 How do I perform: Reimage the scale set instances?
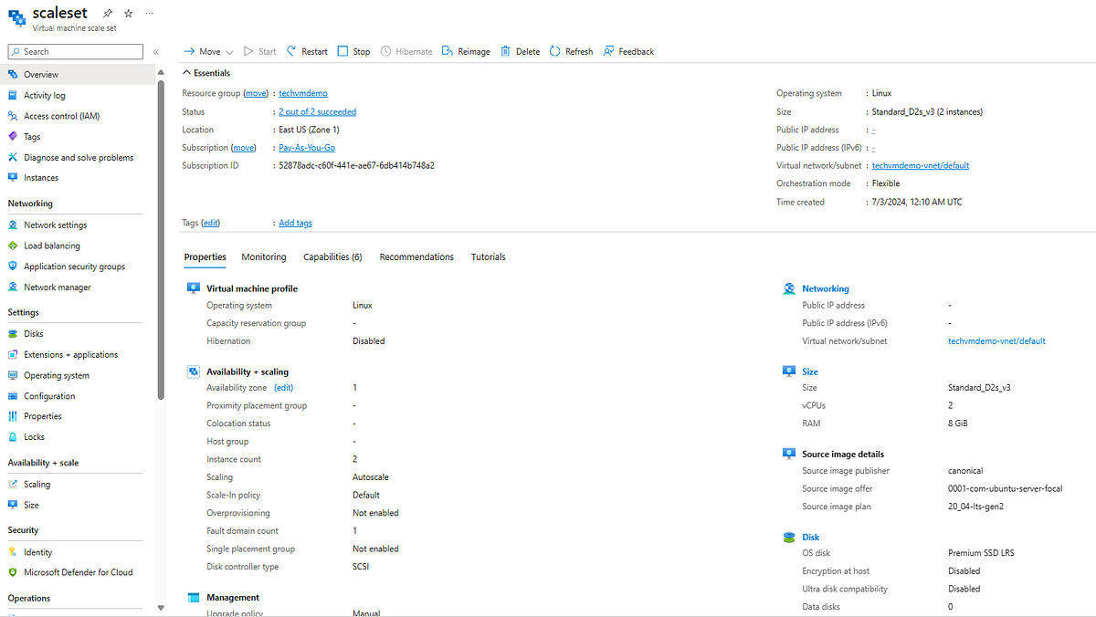[x=466, y=51]
